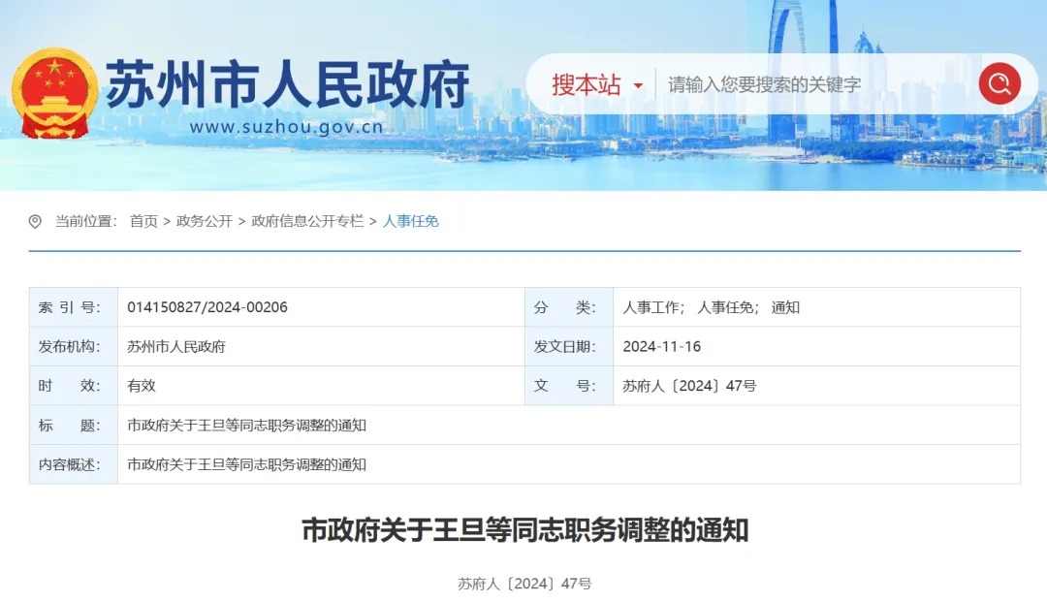Click the publication date 2024-11-16
The image size is (1047, 602).
(x=661, y=346)
